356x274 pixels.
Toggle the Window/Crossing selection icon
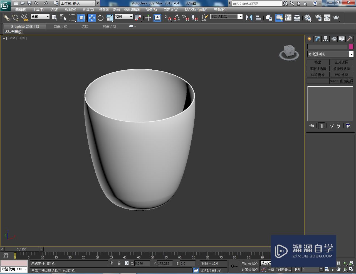point(81,17)
